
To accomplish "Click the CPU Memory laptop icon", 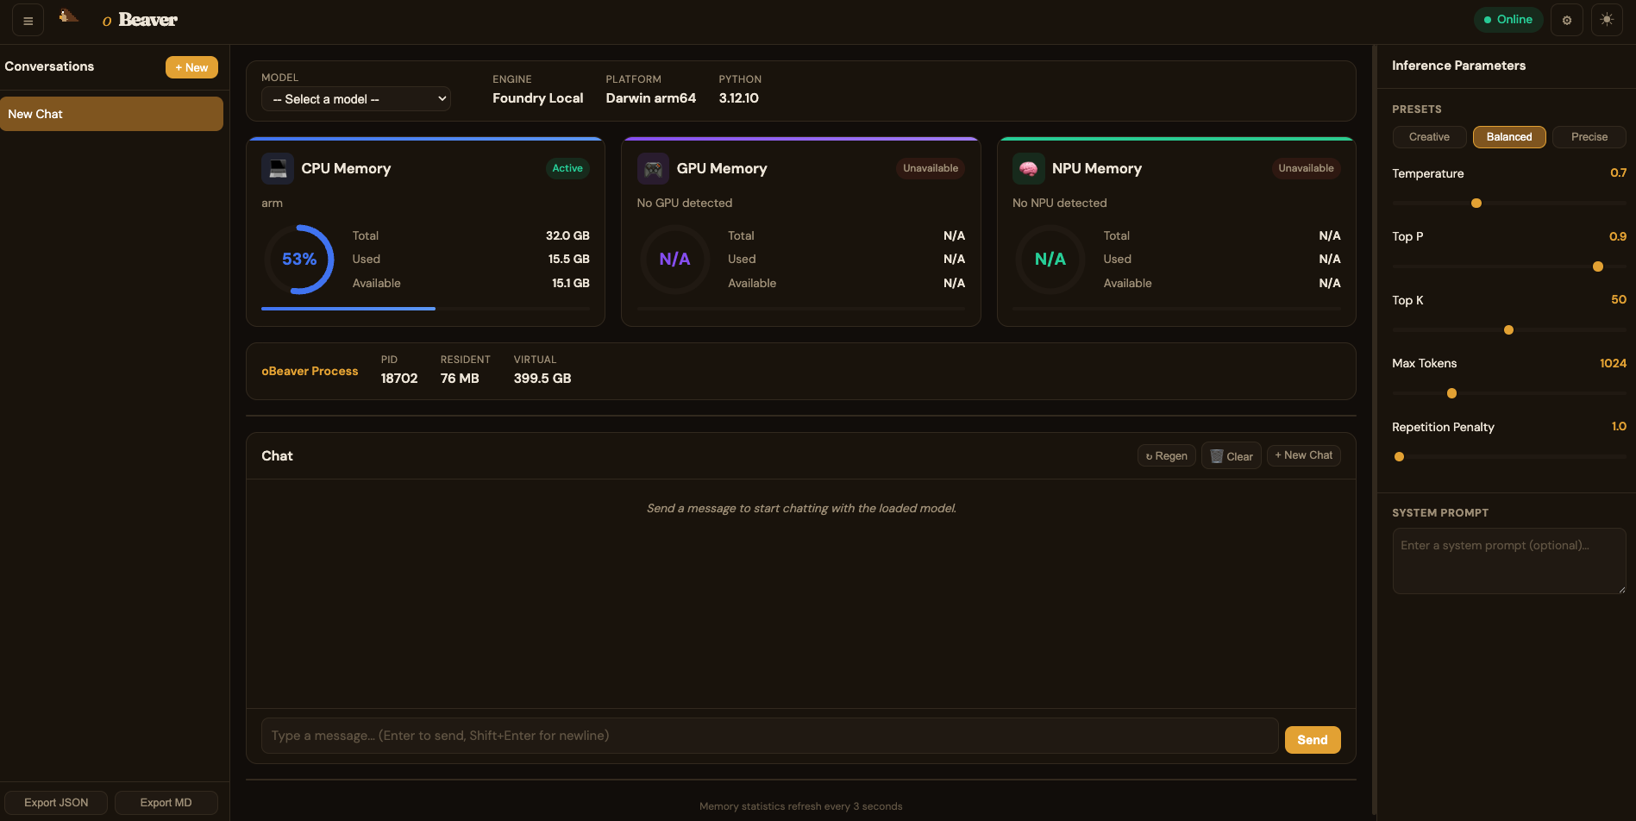I will click(x=278, y=168).
